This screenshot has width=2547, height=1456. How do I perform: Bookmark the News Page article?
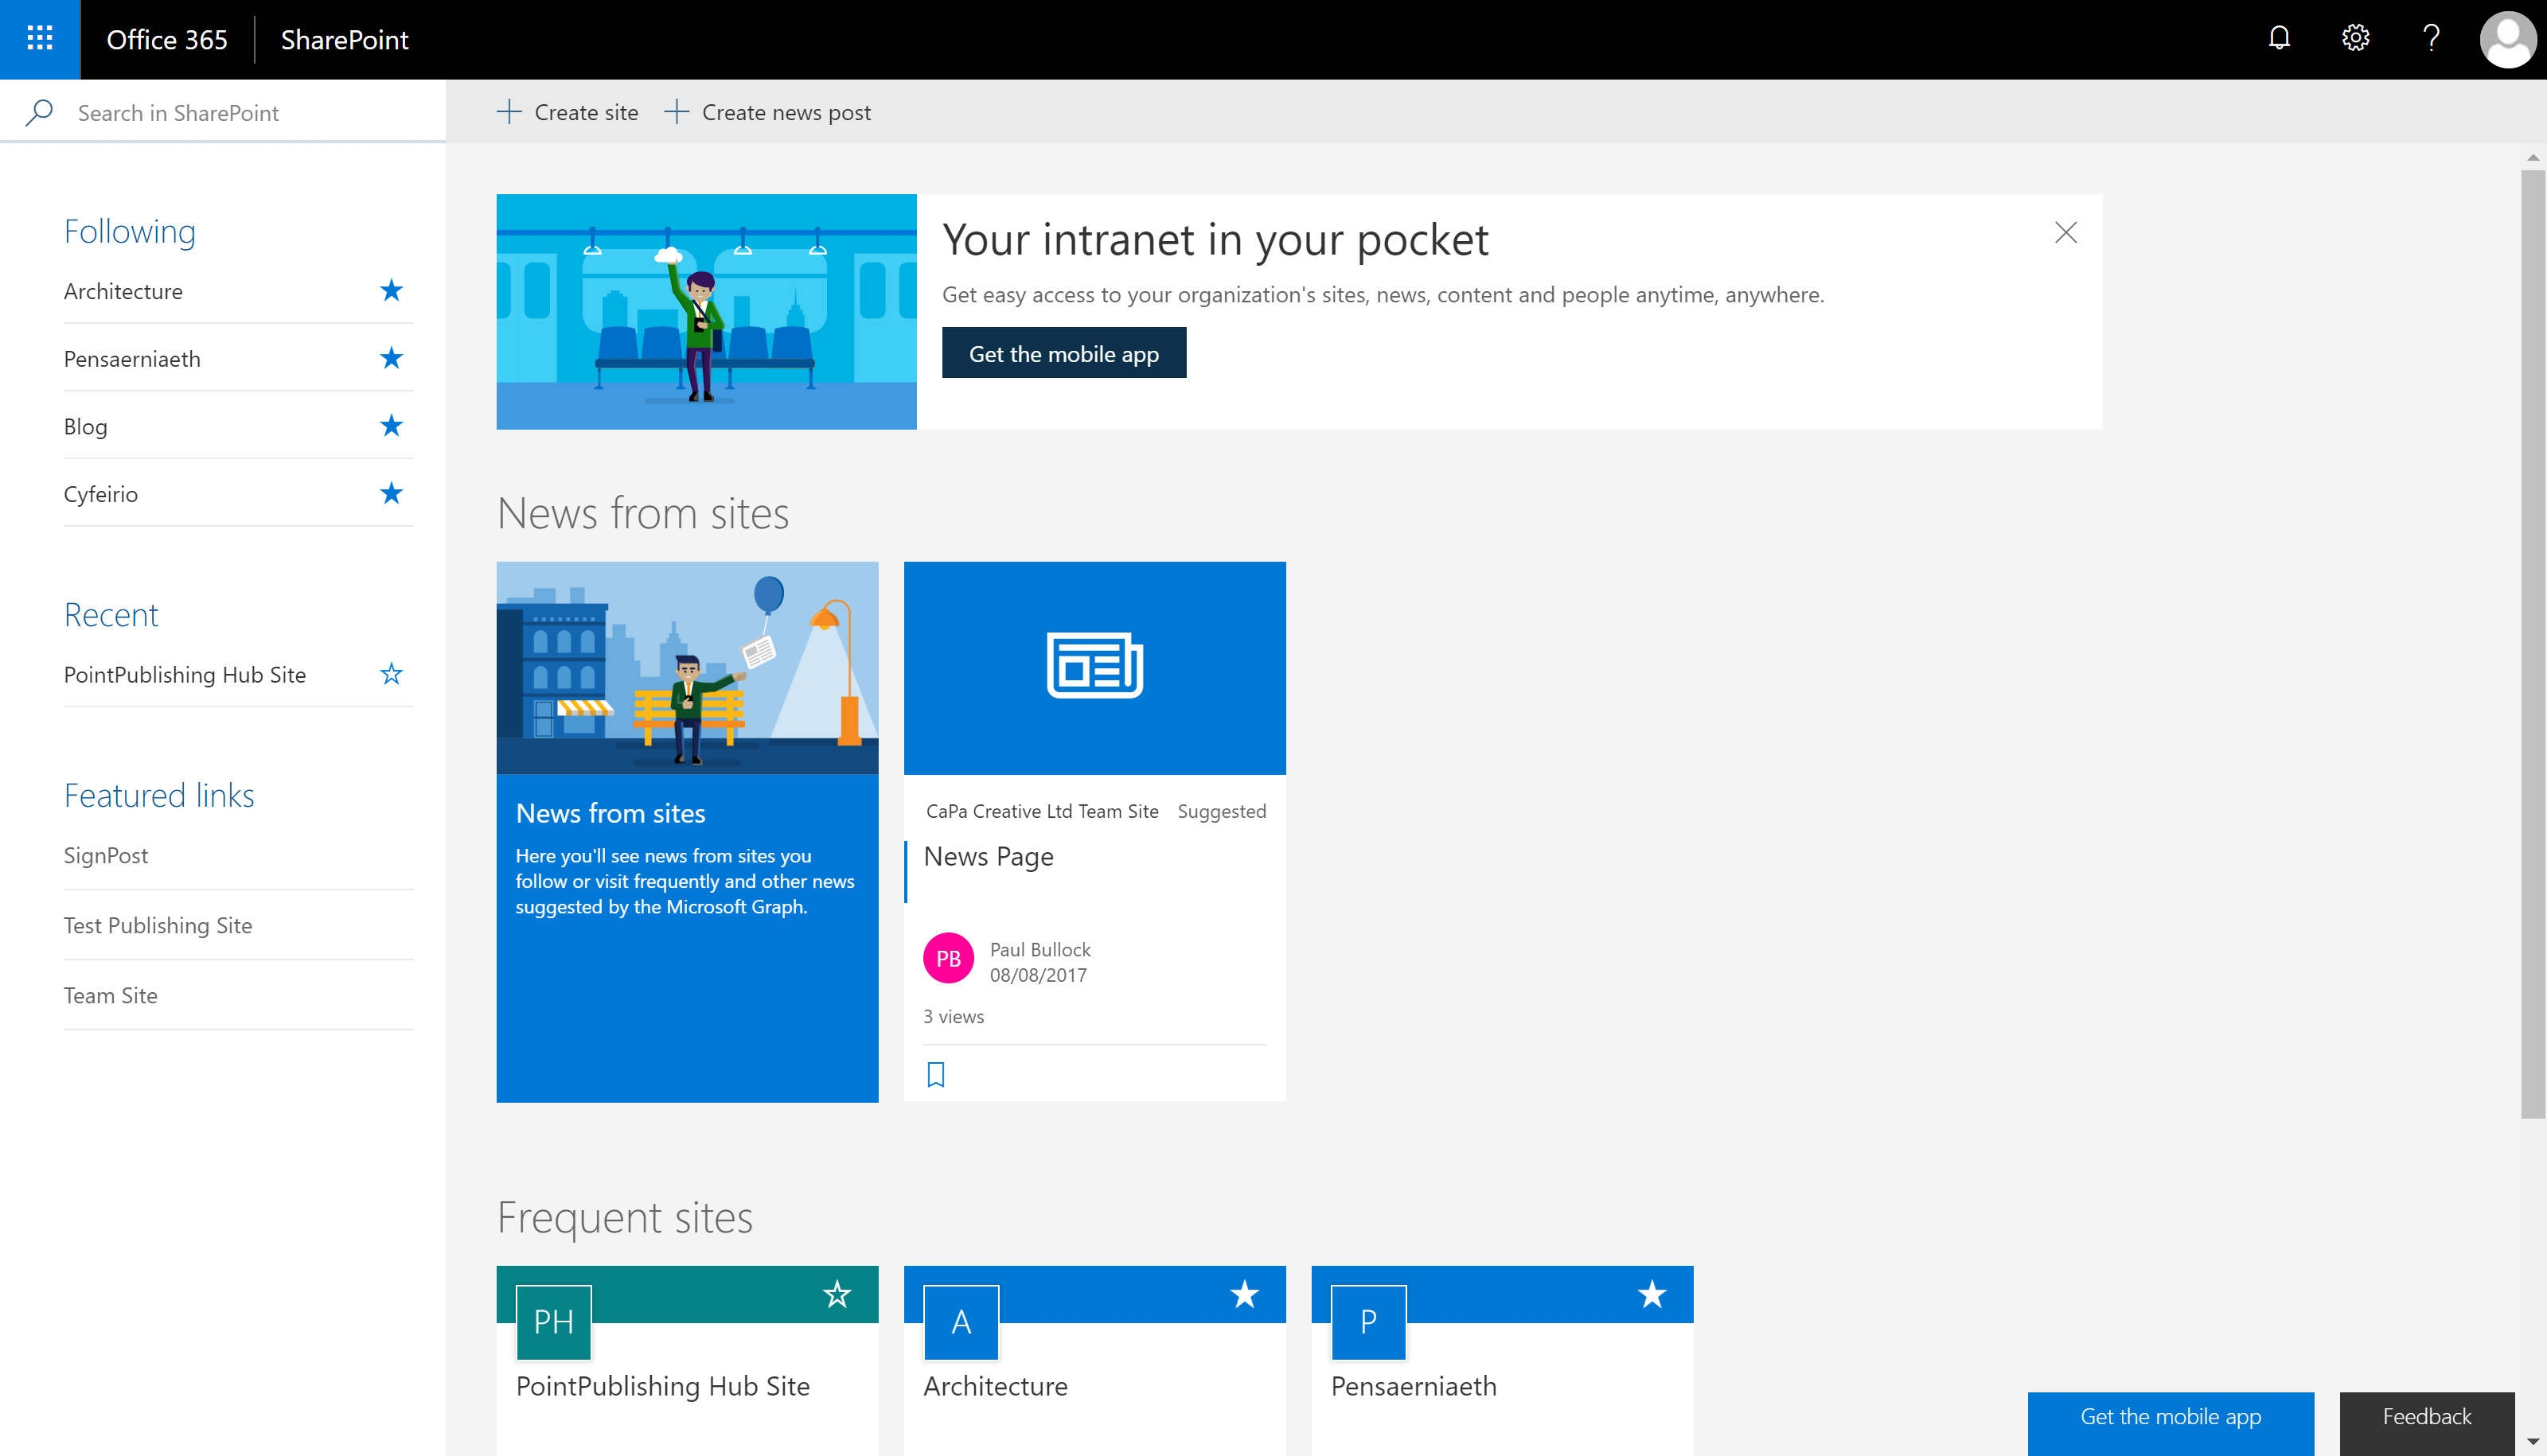(x=936, y=1073)
